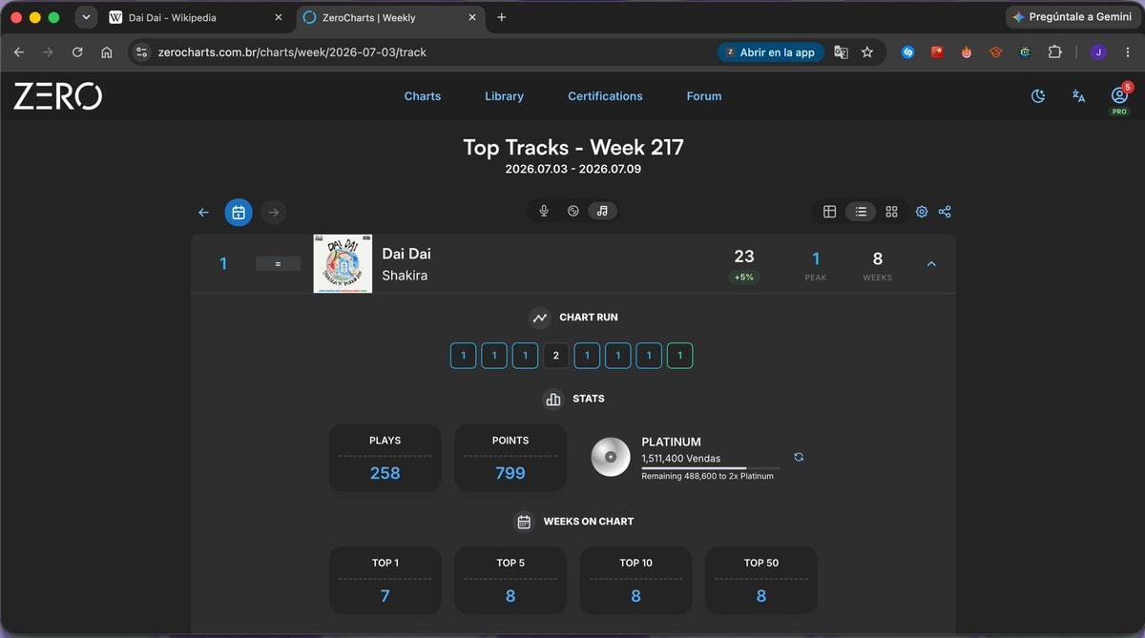Open the Extensions puzzle piece menu
The image size is (1145, 638).
coord(1054,52)
